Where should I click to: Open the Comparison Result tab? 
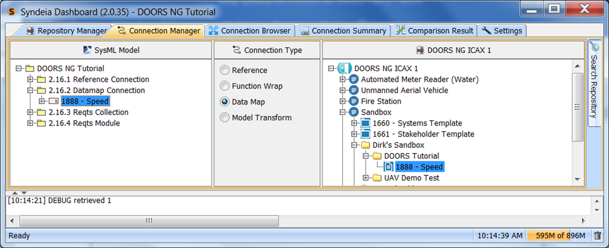click(434, 31)
